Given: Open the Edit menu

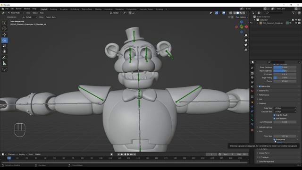Looking at the screenshot, I should click(12, 9).
